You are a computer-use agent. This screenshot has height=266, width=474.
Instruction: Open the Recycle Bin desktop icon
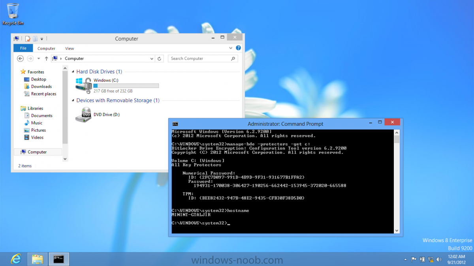click(x=13, y=14)
